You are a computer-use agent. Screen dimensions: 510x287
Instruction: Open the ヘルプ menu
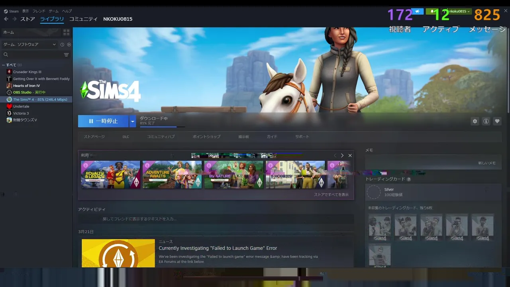tap(67, 11)
